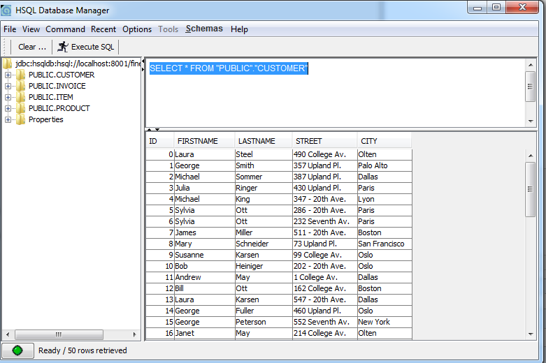Click the cell "232 Seventh Av."

click(x=324, y=221)
